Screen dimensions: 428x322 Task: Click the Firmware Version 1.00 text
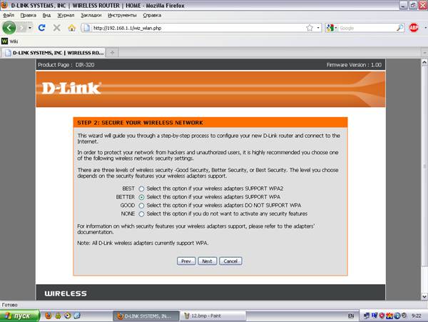point(354,65)
